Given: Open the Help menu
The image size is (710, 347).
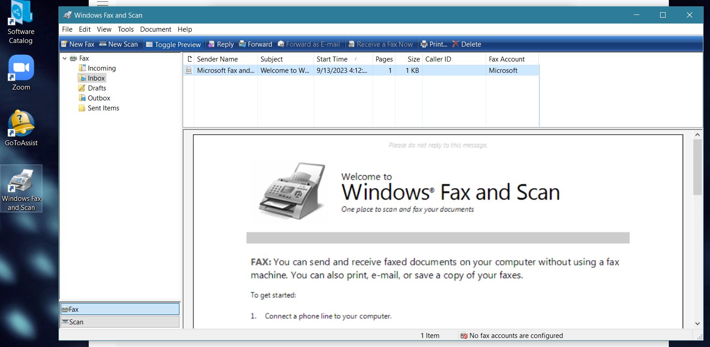Looking at the screenshot, I should tap(185, 29).
